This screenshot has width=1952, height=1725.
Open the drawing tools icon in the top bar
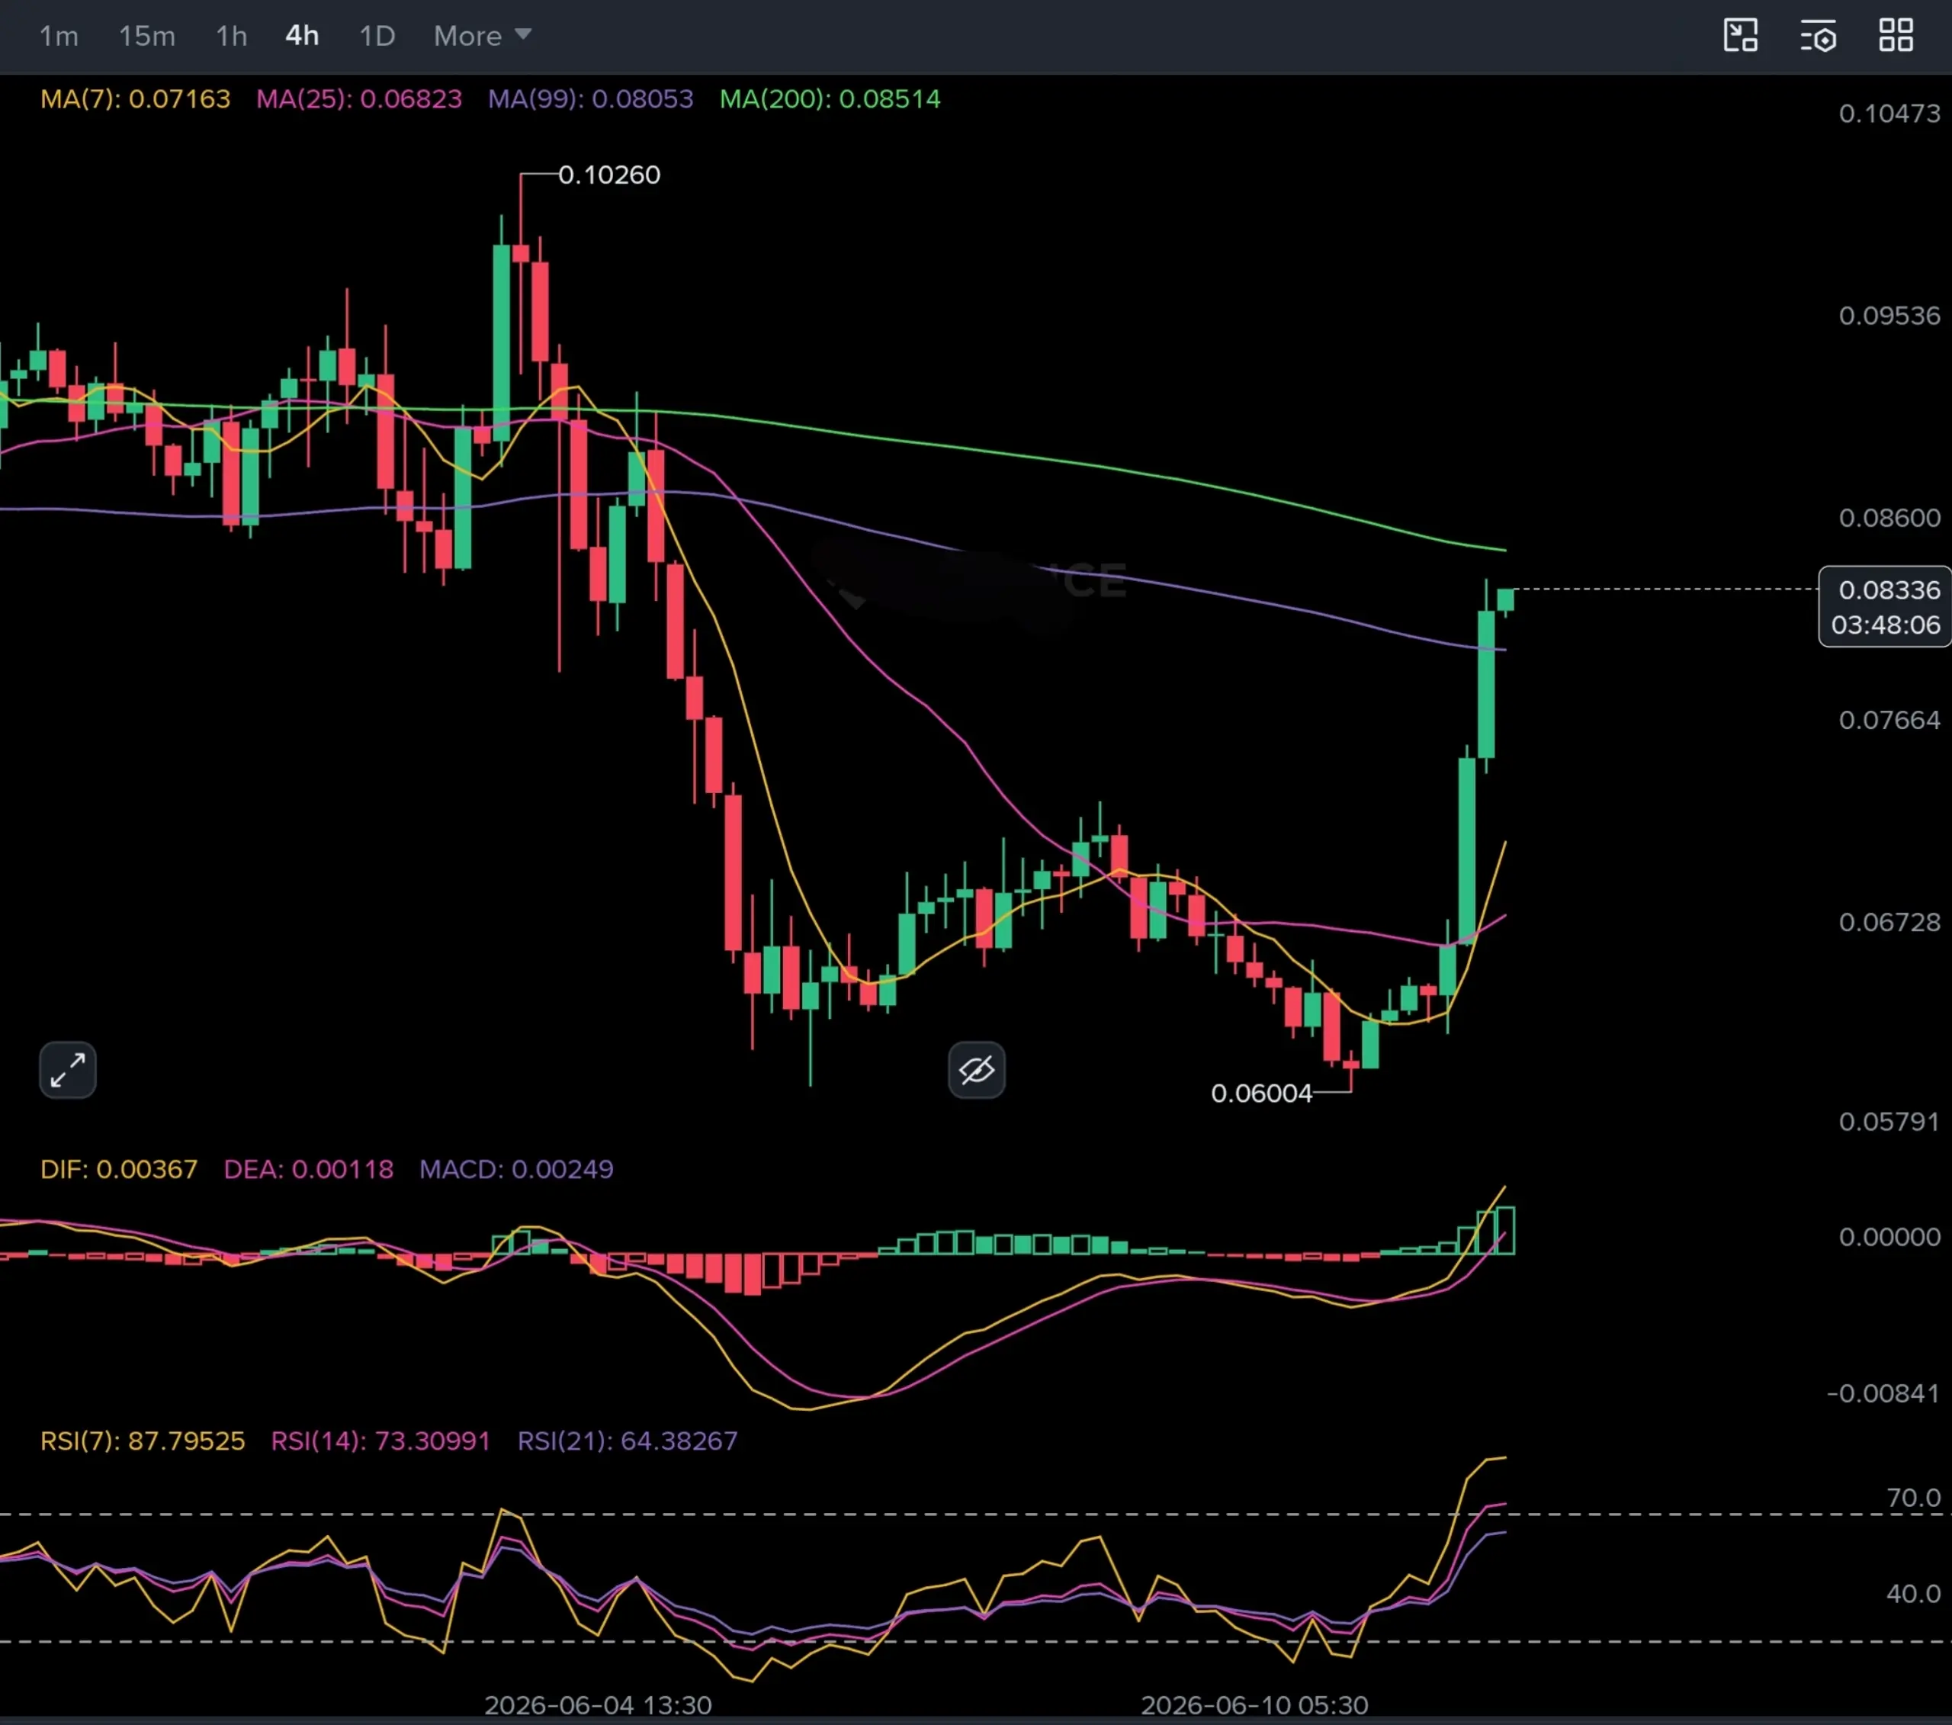(1740, 35)
